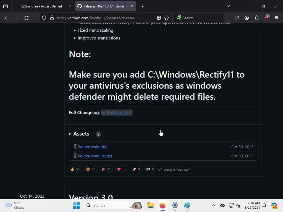Bookmark this page with the star
The width and height of the screenshot is (283, 212).
pos(167,18)
